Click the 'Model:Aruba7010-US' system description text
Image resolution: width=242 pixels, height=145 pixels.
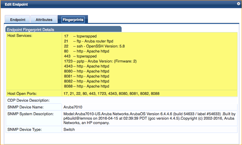[x=149, y=118]
